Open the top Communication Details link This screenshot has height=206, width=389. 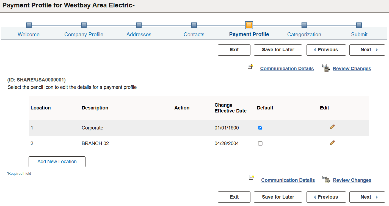(287, 68)
